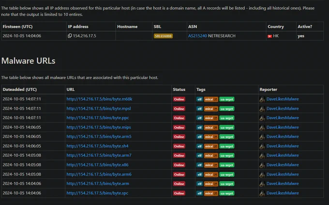Select the NETRESEARCH ASN name text
Viewport: 329px width, 205px height.
click(222, 36)
